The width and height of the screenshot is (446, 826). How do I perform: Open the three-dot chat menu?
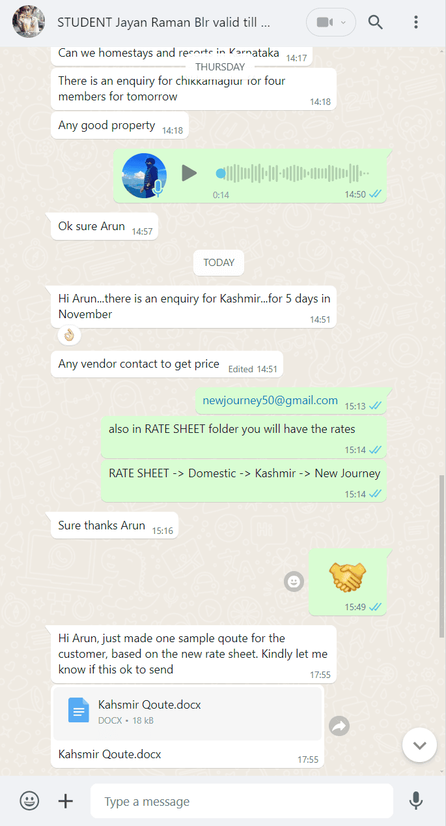click(x=416, y=22)
